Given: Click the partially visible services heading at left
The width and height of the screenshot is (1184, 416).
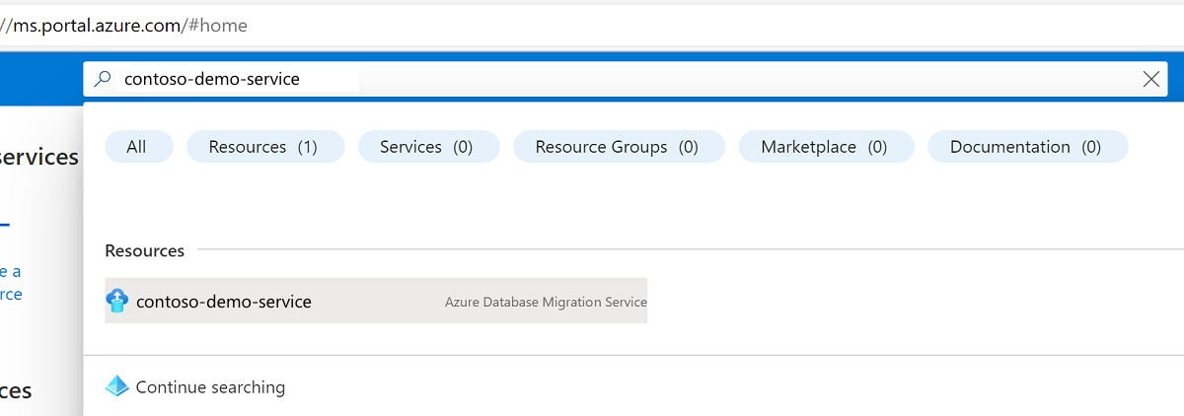Looking at the screenshot, I should click(x=39, y=158).
